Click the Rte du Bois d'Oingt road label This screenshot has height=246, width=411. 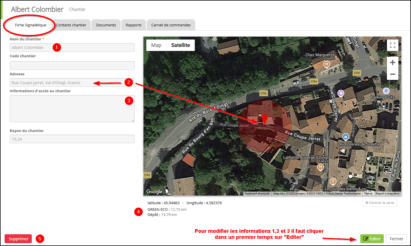coord(208,112)
